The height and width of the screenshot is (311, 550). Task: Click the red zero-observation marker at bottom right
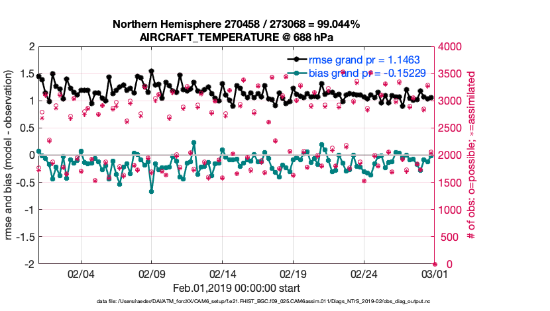[435, 264]
